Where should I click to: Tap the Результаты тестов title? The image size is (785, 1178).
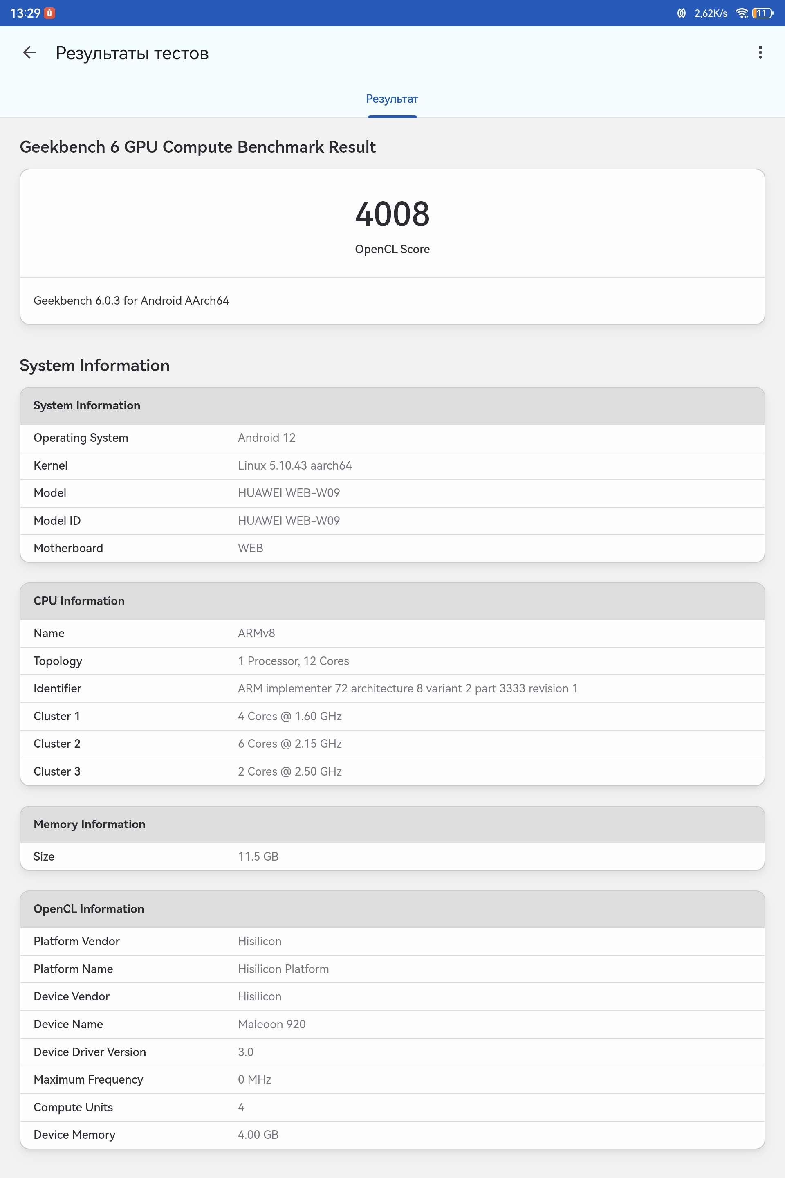(x=132, y=53)
